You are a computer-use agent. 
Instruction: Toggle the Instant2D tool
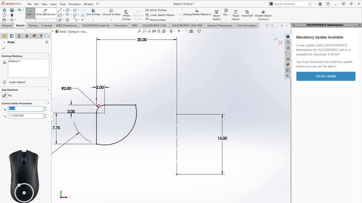coord(247,14)
